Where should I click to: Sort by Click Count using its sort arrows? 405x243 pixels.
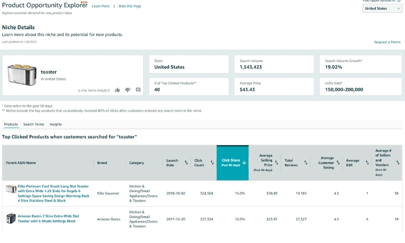click(212, 163)
